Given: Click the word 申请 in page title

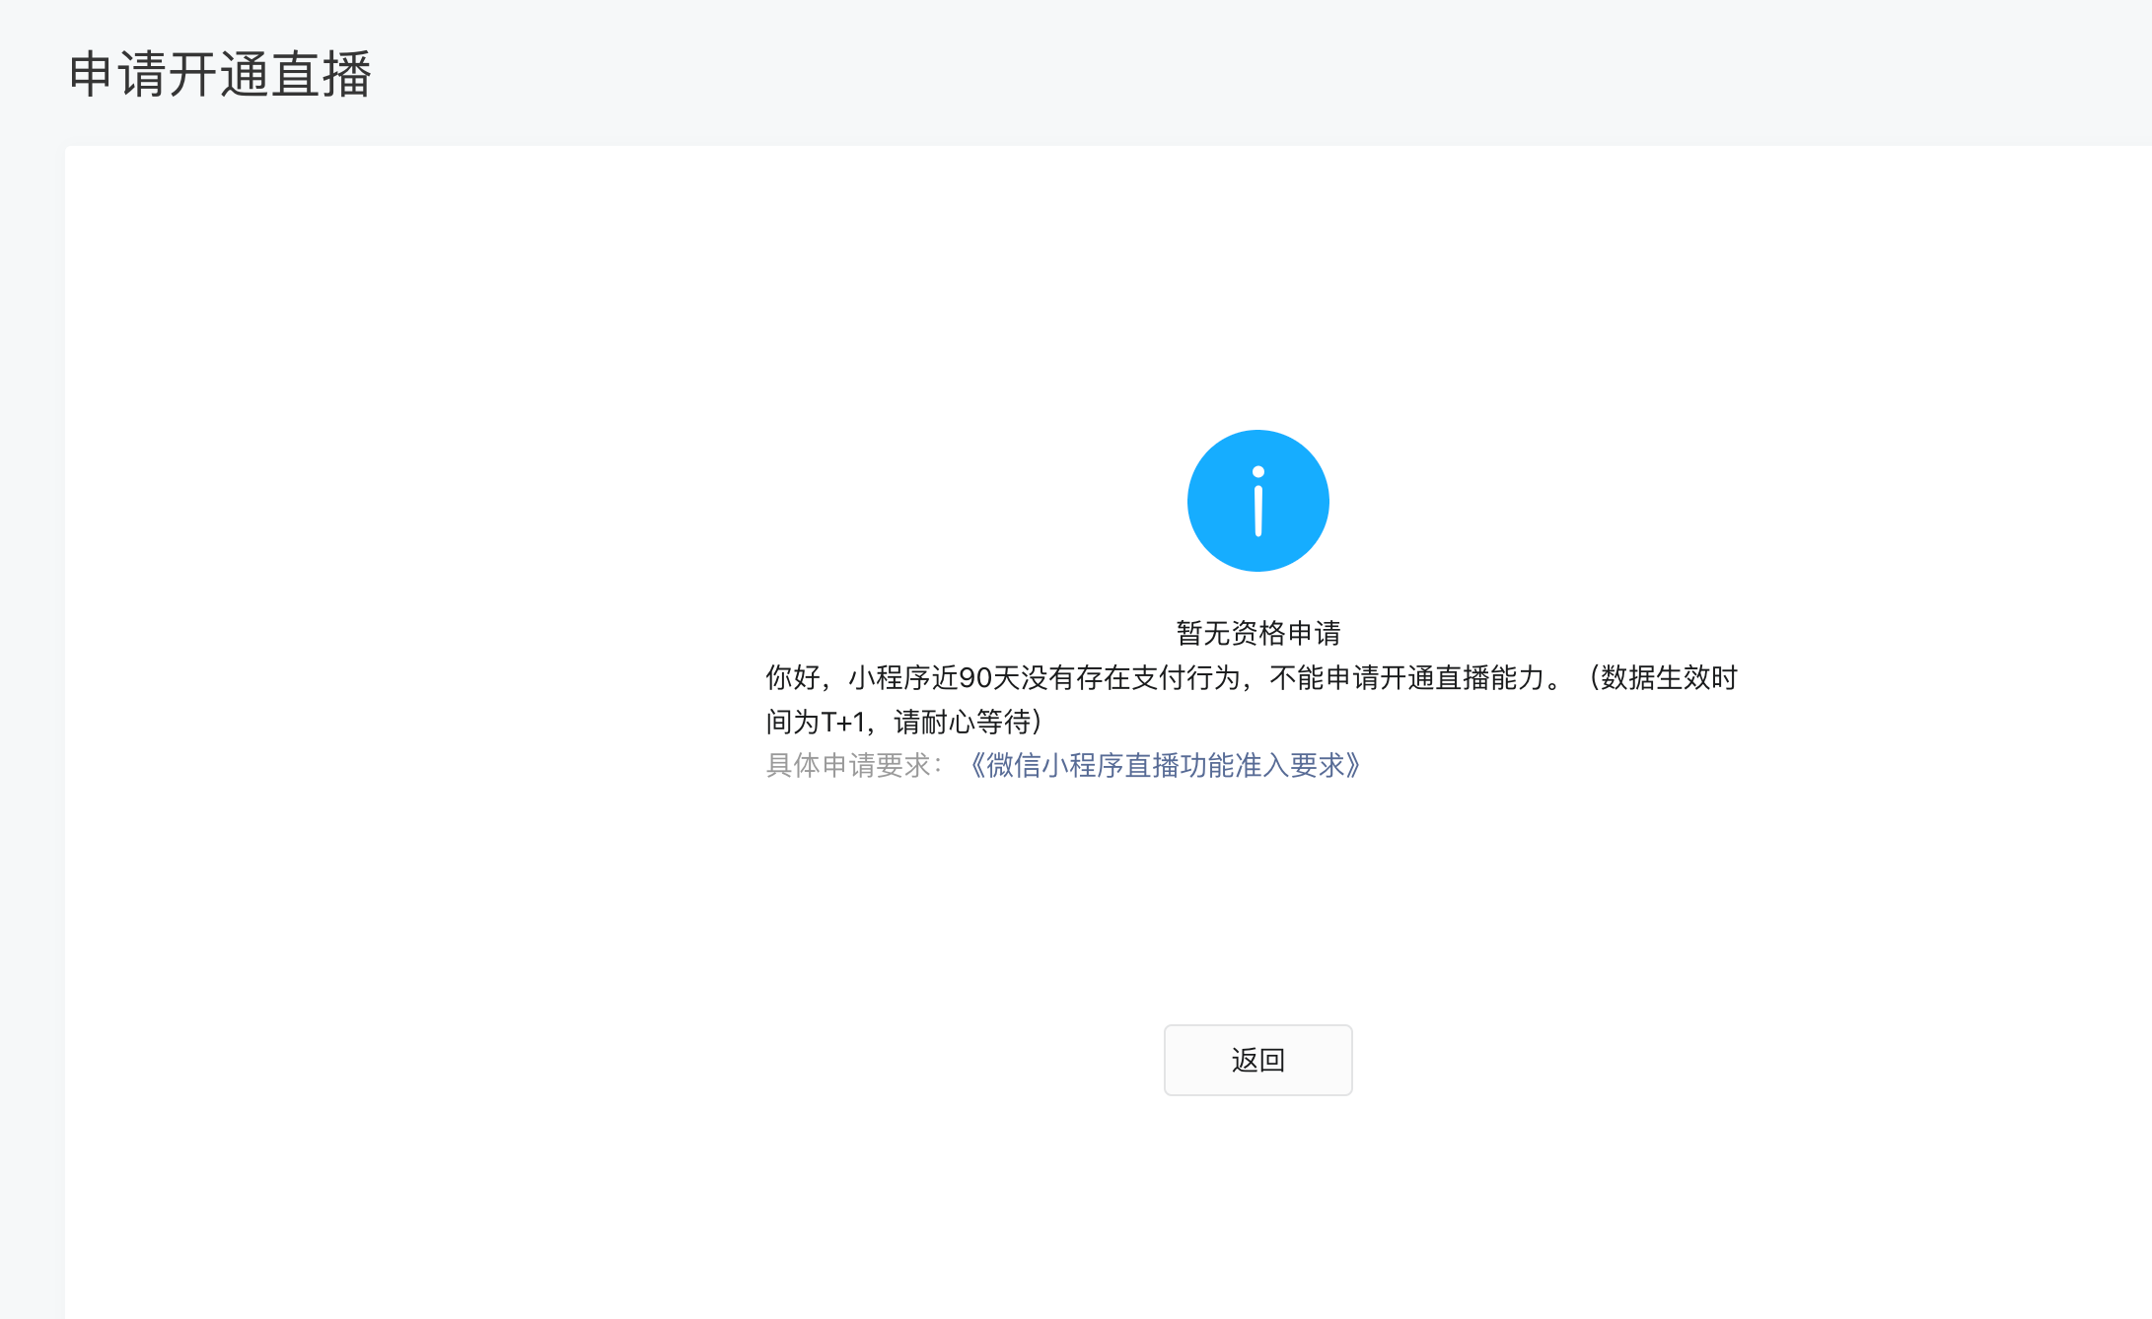Looking at the screenshot, I should (117, 75).
